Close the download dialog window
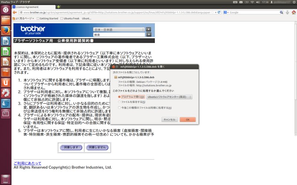Image resolution: width=297 pixels, height=185 pixels. click(114, 67)
